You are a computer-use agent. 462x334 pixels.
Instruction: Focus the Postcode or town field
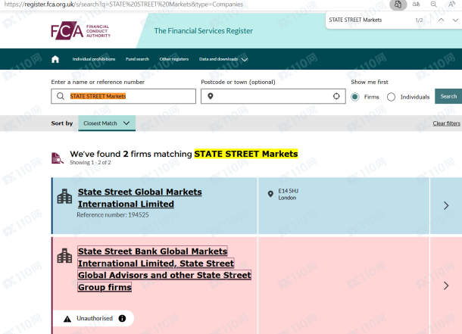coord(273,96)
